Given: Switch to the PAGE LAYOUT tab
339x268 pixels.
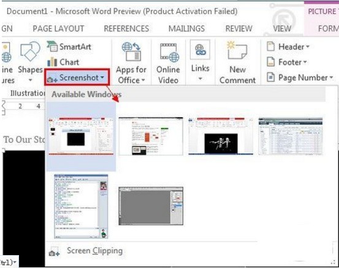Looking at the screenshot, I should (x=58, y=29).
